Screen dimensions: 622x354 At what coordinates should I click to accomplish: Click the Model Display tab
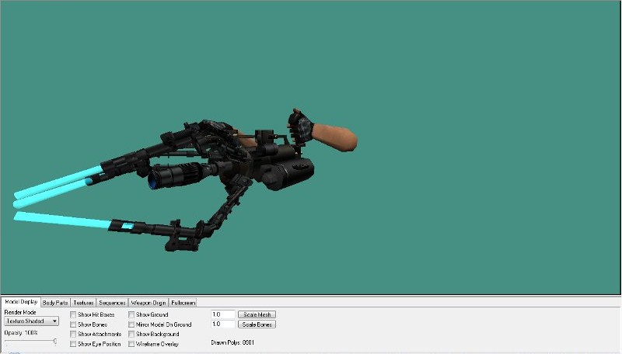click(21, 302)
